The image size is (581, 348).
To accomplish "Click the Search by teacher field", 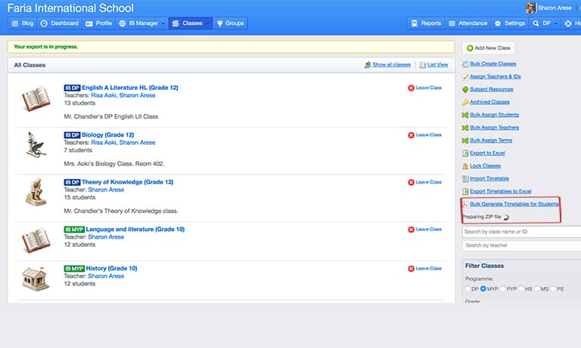I will (521, 245).
